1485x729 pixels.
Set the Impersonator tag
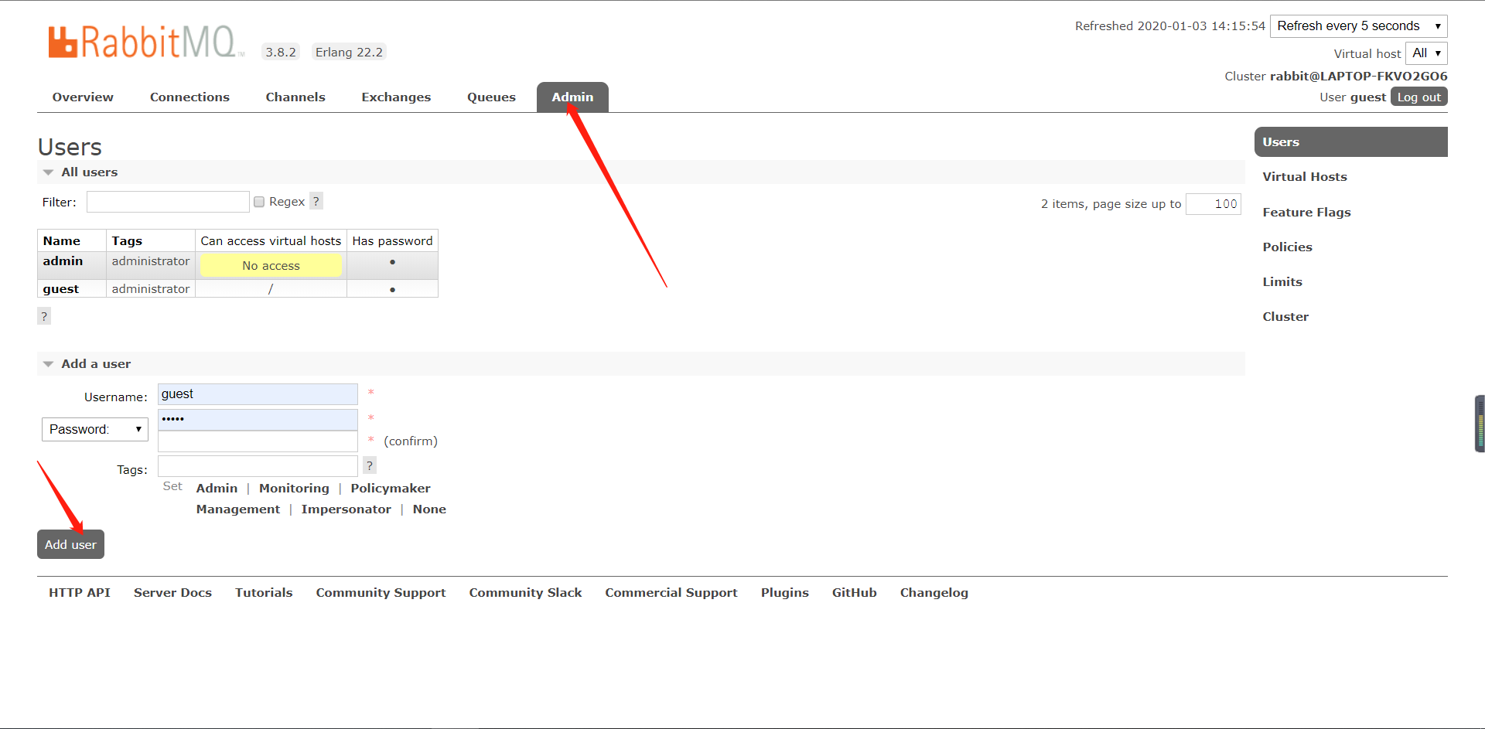346,509
